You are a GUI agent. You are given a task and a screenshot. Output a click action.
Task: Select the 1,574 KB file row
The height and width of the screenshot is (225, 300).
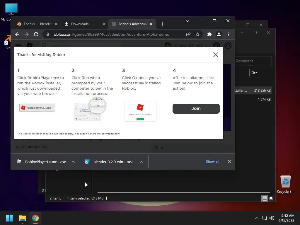tap(253, 100)
